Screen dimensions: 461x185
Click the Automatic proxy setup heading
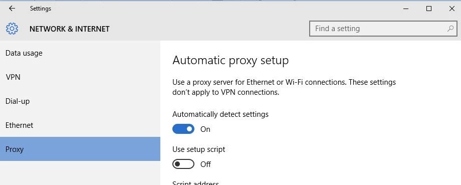click(x=230, y=60)
